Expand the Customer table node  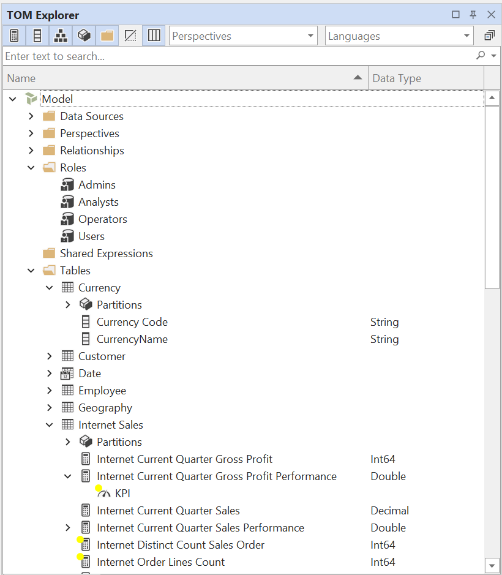click(50, 356)
